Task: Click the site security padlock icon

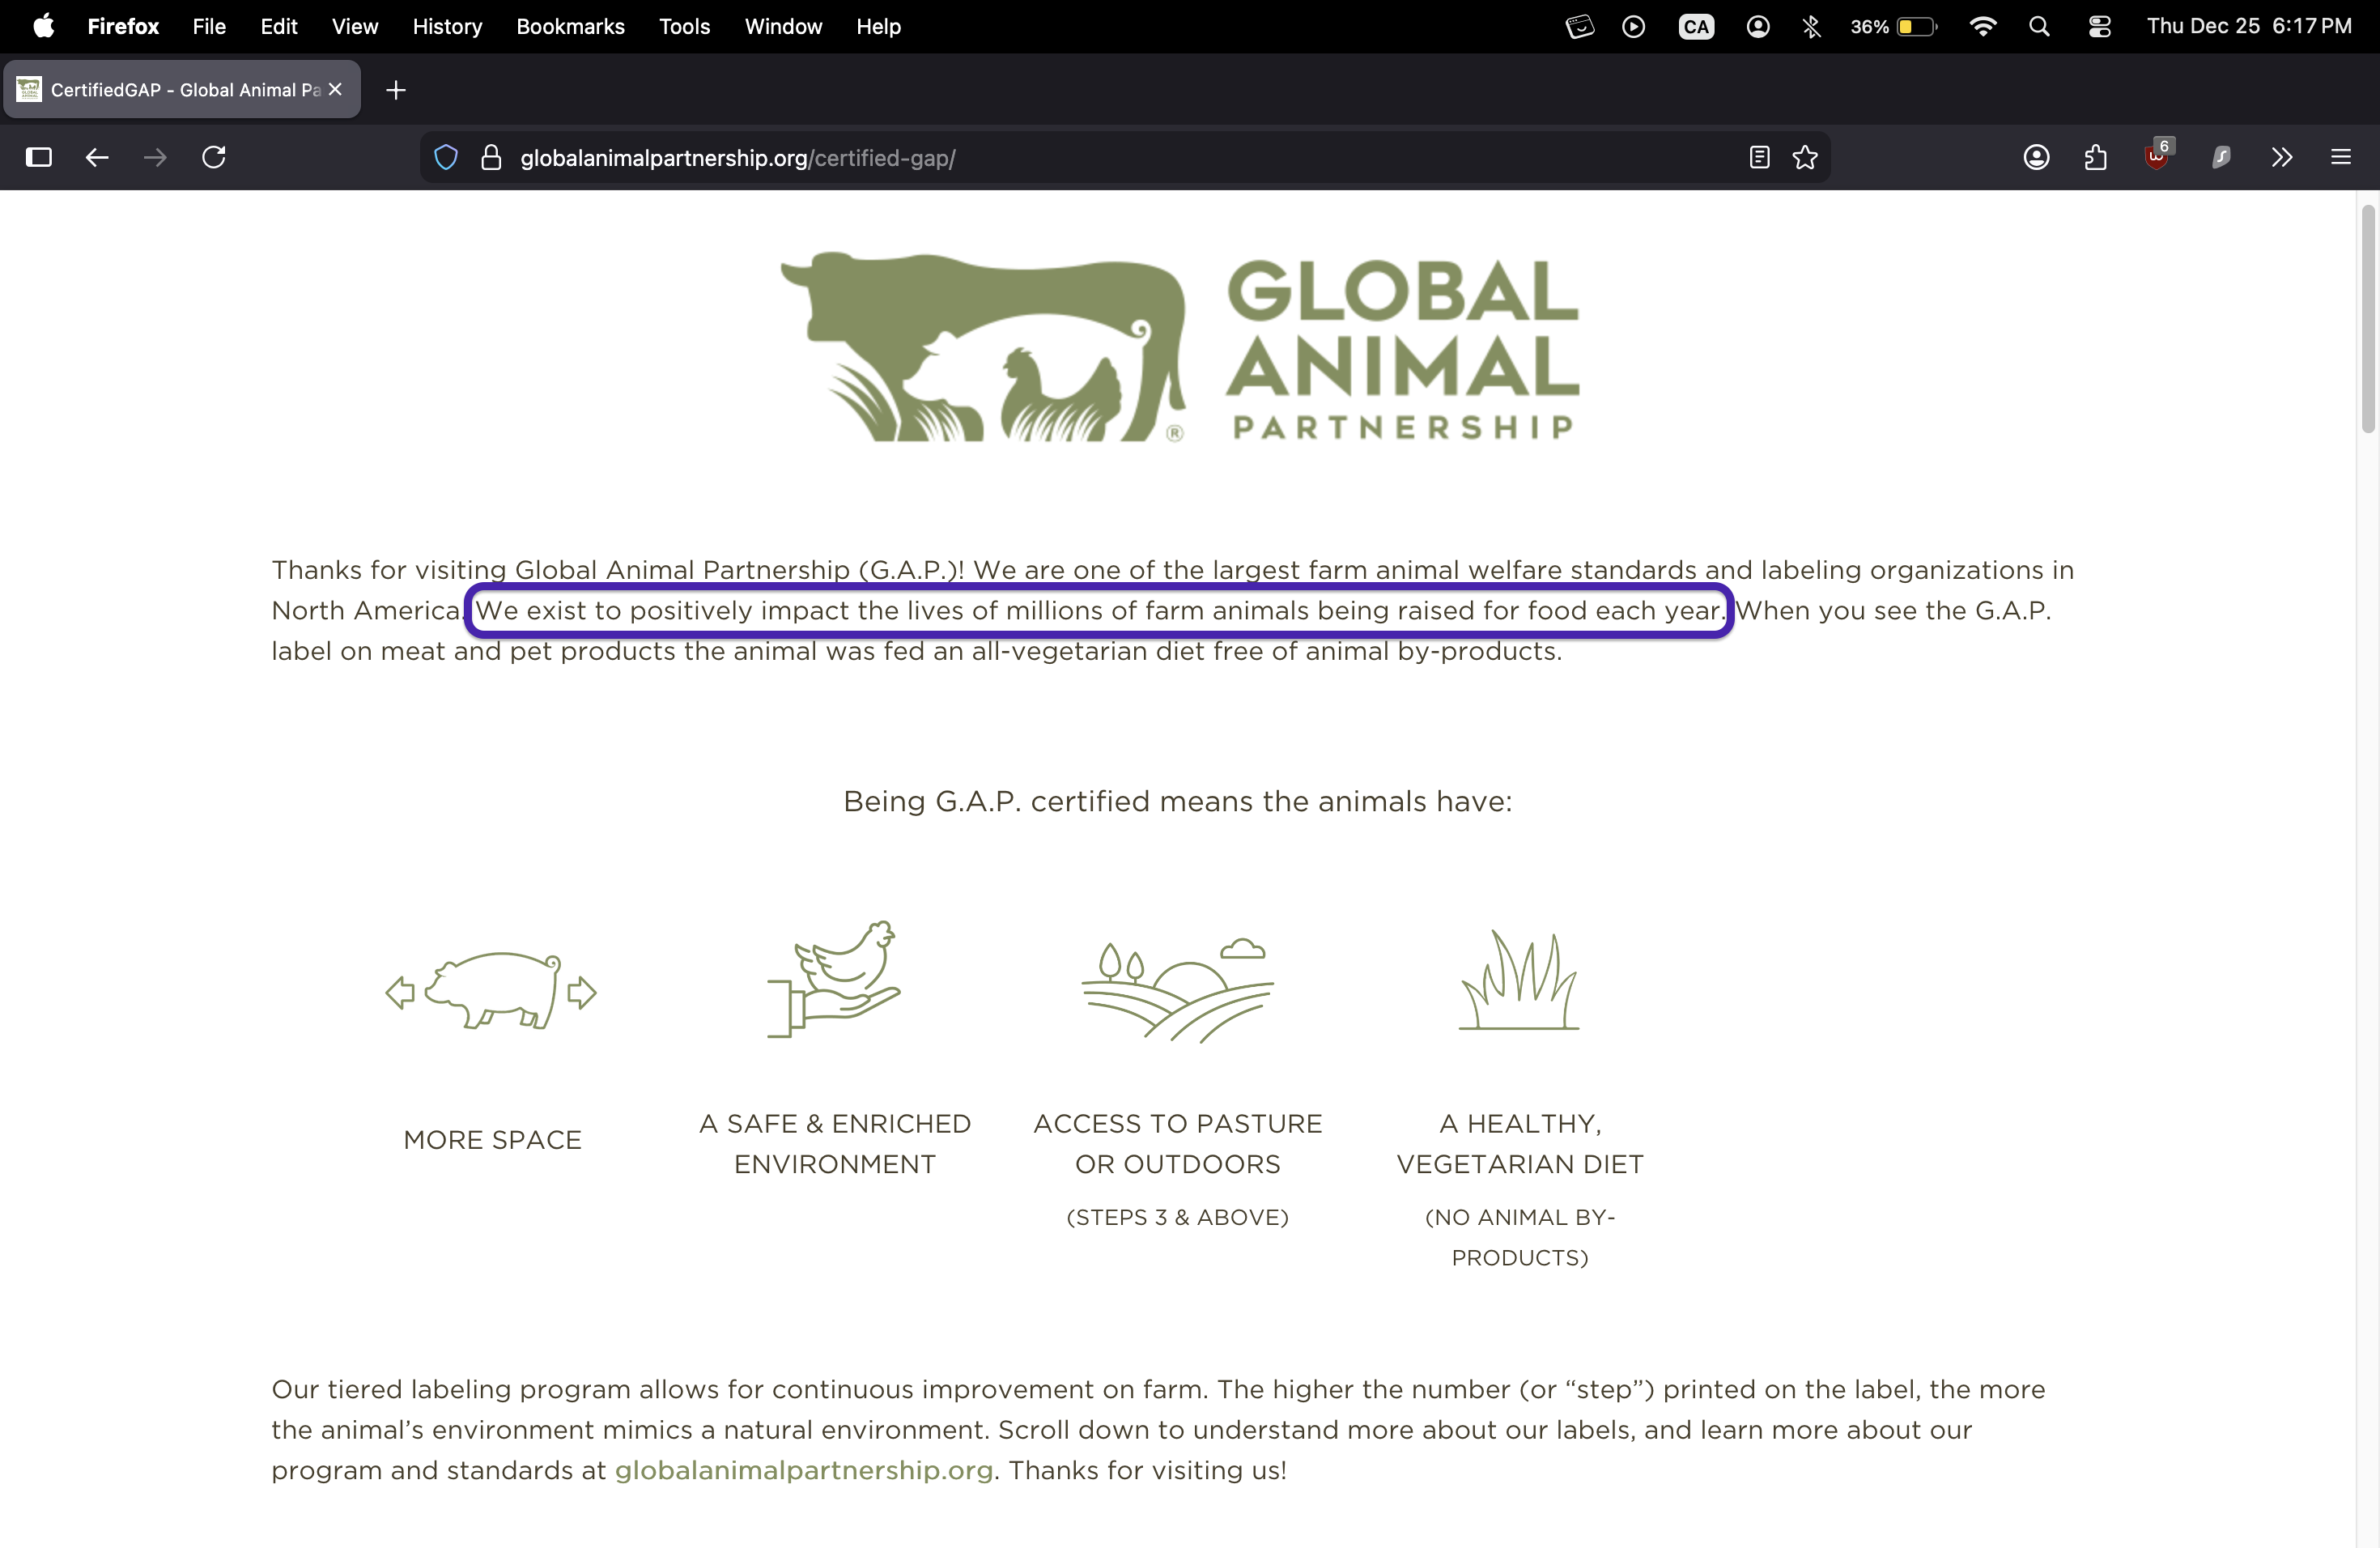Action: point(491,158)
